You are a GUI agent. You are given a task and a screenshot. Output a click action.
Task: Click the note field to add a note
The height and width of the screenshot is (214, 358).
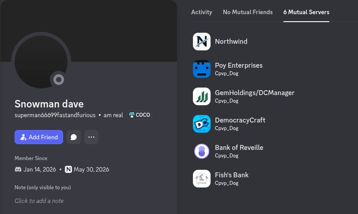[39, 201]
